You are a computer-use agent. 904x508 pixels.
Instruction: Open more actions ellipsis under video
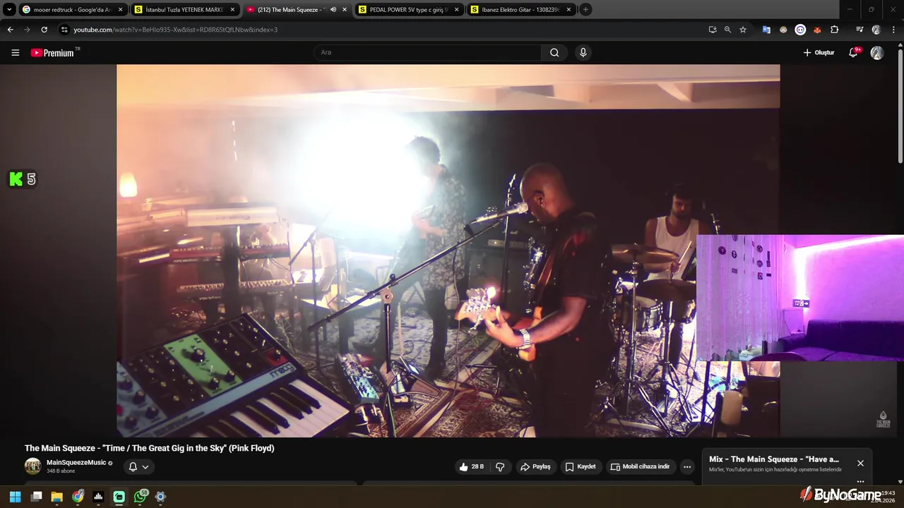pyautogui.click(x=687, y=466)
